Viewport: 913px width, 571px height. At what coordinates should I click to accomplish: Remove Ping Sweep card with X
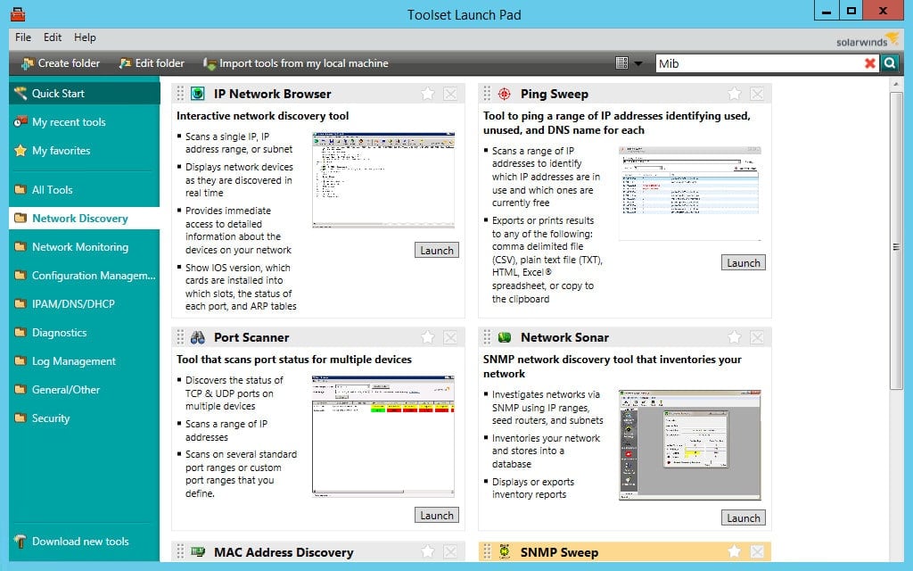[x=757, y=93]
